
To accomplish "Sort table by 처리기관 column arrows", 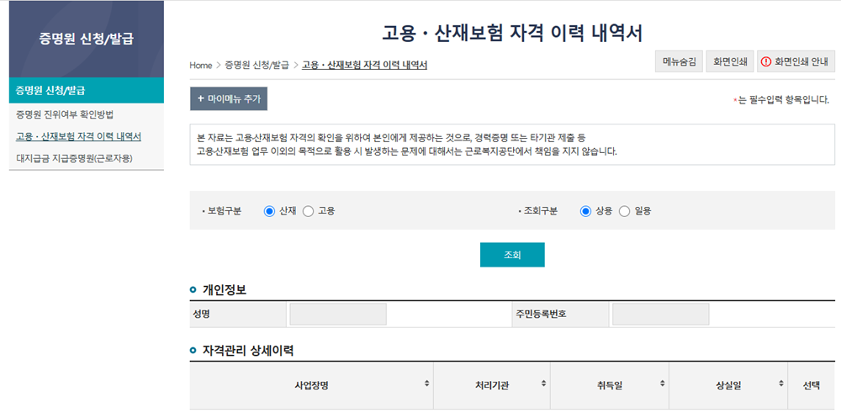I will (544, 384).
